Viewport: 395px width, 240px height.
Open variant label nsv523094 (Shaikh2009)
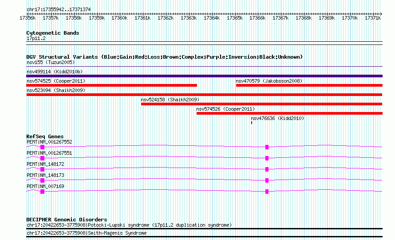[56, 90]
